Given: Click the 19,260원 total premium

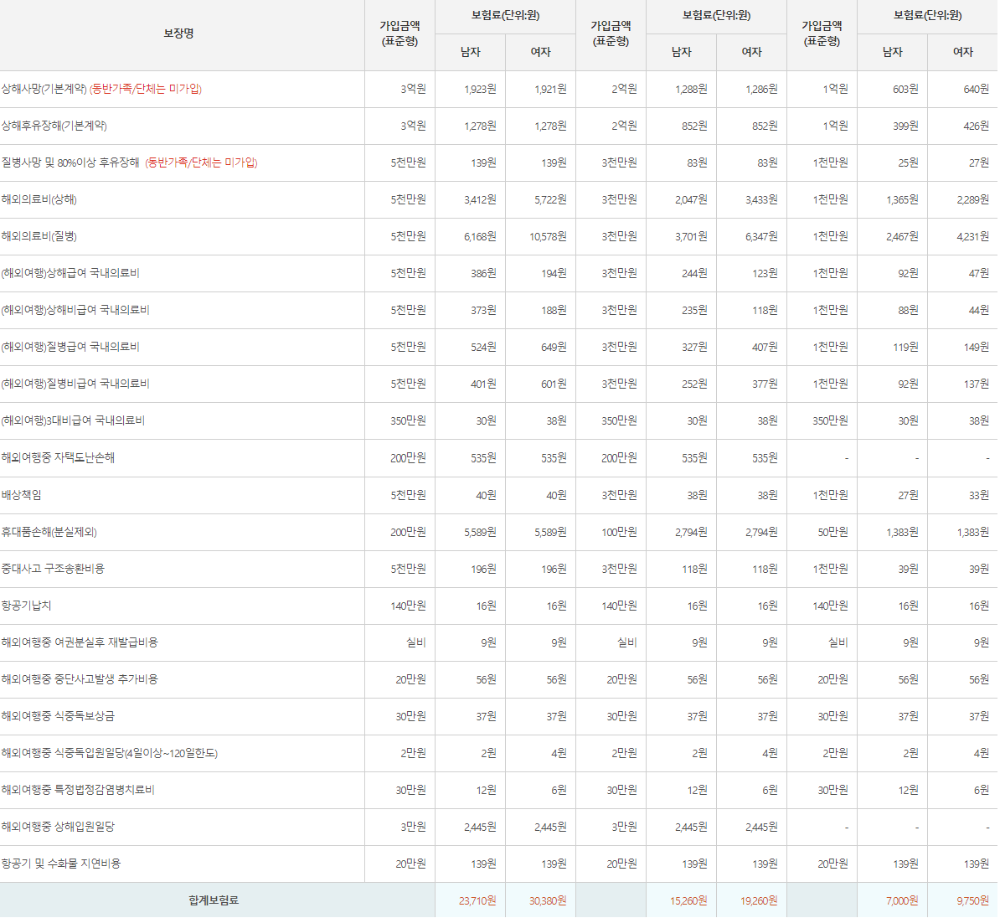Looking at the screenshot, I should (758, 902).
